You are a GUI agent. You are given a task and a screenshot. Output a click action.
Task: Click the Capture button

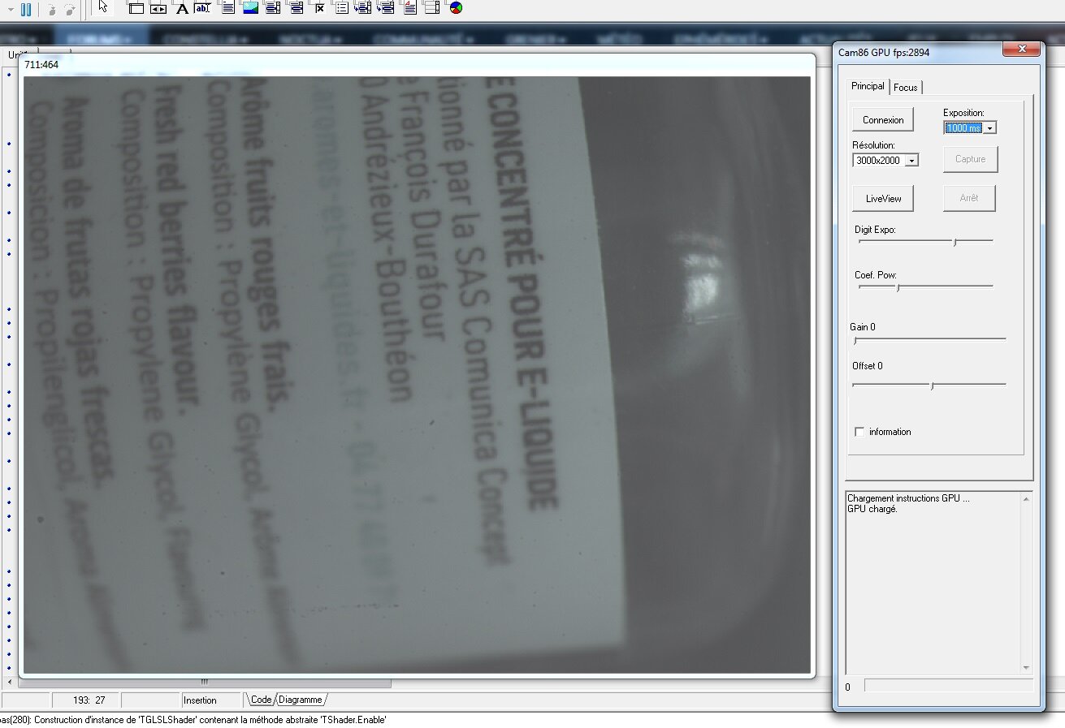970,159
